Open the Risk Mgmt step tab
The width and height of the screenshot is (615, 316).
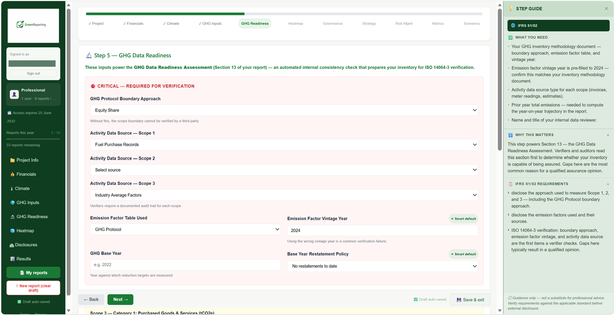[404, 24]
